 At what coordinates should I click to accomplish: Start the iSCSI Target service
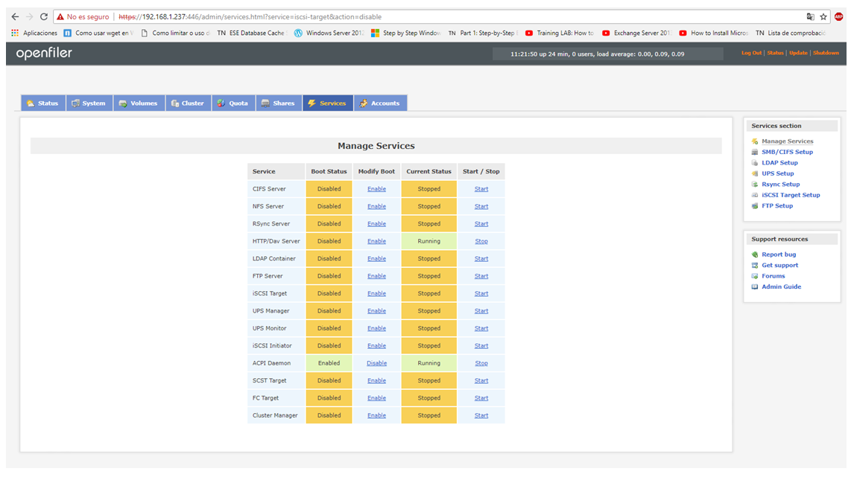tap(481, 294)
